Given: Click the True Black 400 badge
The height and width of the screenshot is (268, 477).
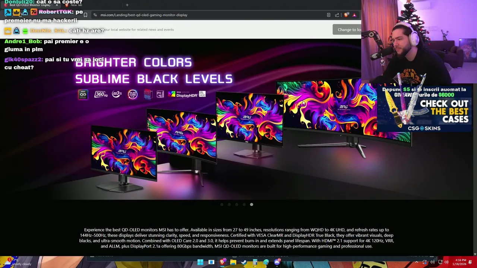Looking at the screenshot, I should coord(202,94).
